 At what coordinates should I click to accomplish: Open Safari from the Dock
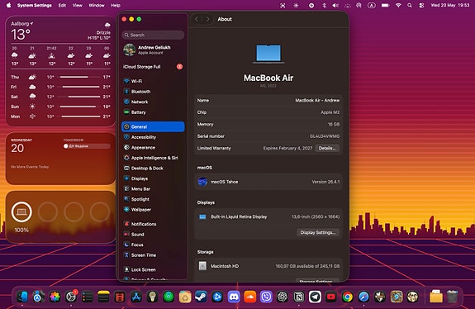point(363,297)
